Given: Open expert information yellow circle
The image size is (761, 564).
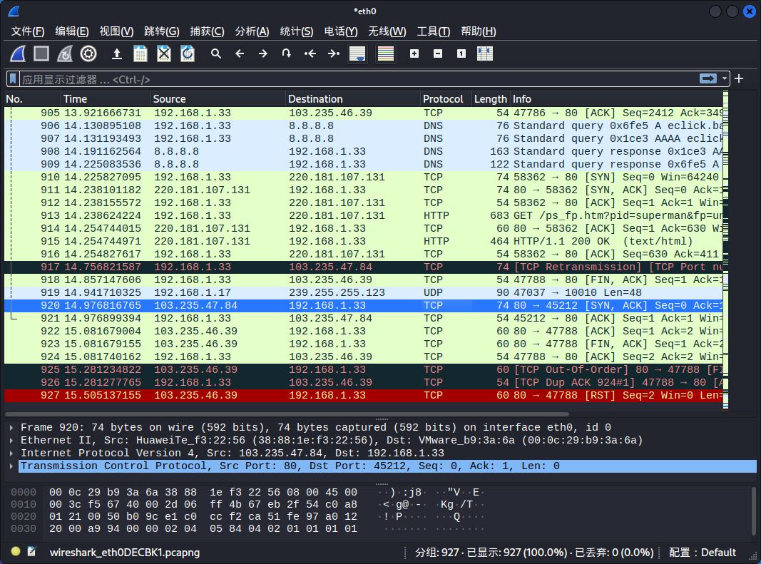Looking at the screenshot, I should [16, 551].
